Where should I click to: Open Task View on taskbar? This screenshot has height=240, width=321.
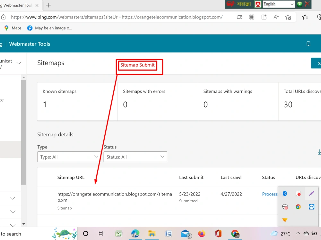pos(101,234)
